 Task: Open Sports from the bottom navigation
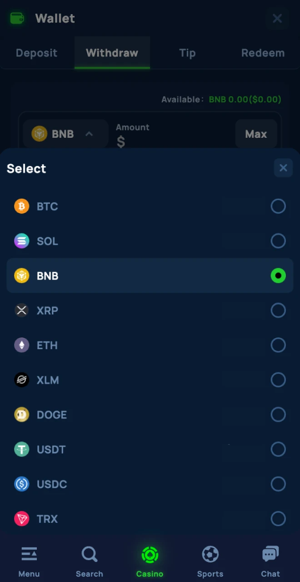tap(210, 561)
